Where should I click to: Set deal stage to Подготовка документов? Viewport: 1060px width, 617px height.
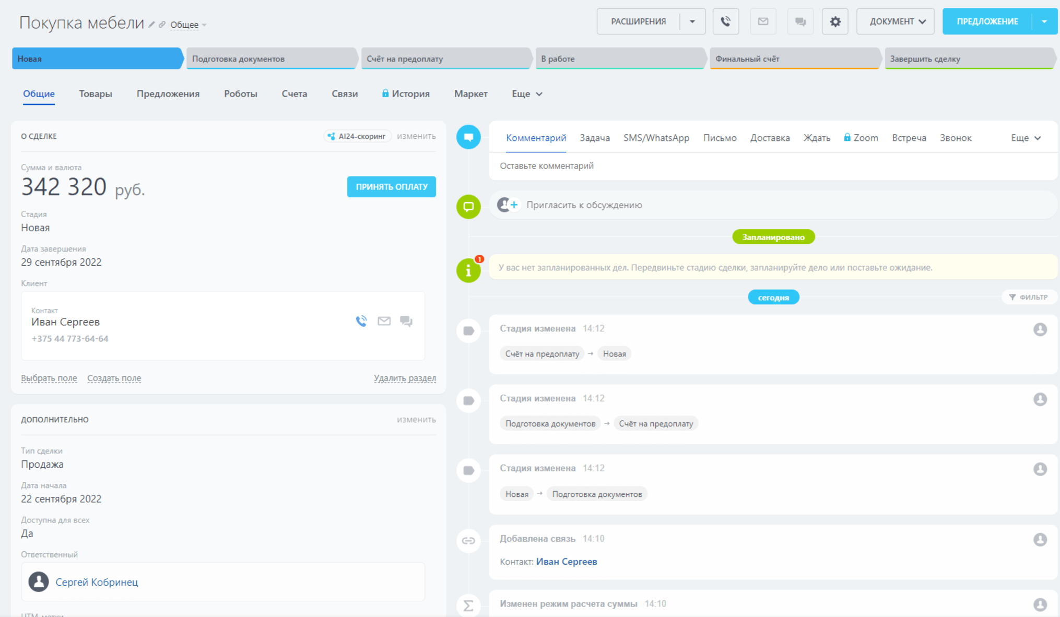click(271, 58)
